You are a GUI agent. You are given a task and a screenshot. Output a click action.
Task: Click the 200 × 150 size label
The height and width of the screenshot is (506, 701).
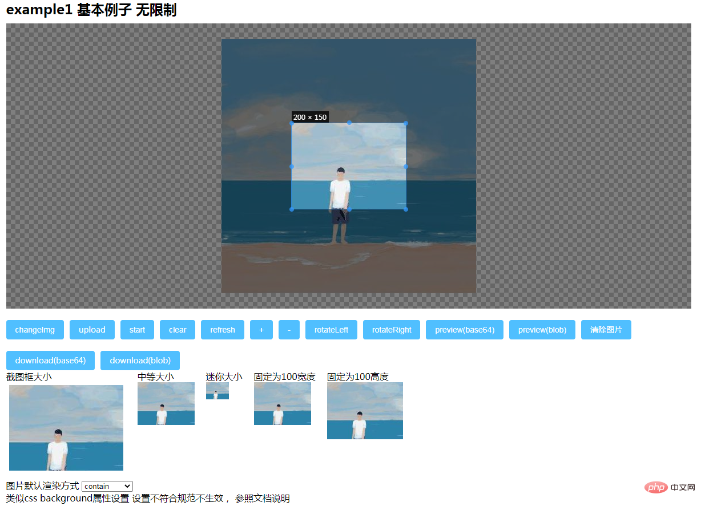(x=310, y=118)
